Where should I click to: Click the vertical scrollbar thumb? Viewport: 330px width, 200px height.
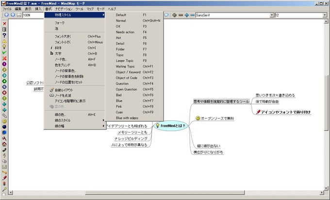[326, 103]
